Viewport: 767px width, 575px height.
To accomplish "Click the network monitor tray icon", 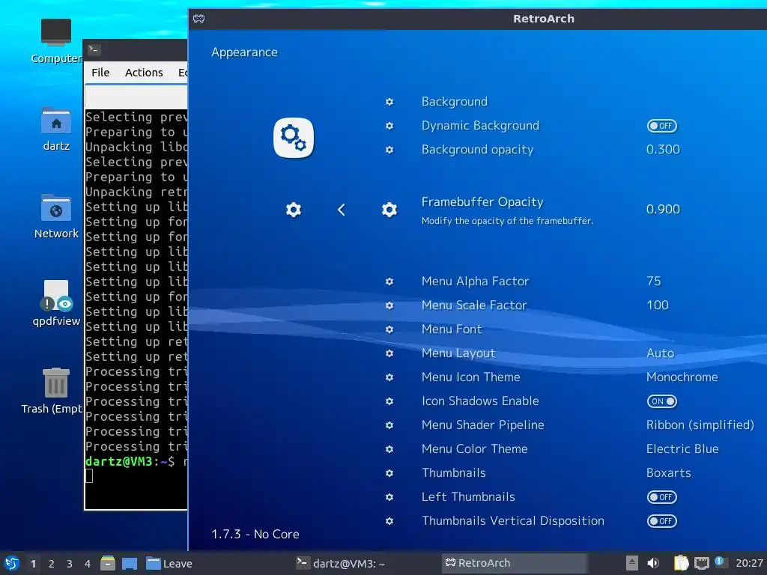I will click(x=701, y=563).
